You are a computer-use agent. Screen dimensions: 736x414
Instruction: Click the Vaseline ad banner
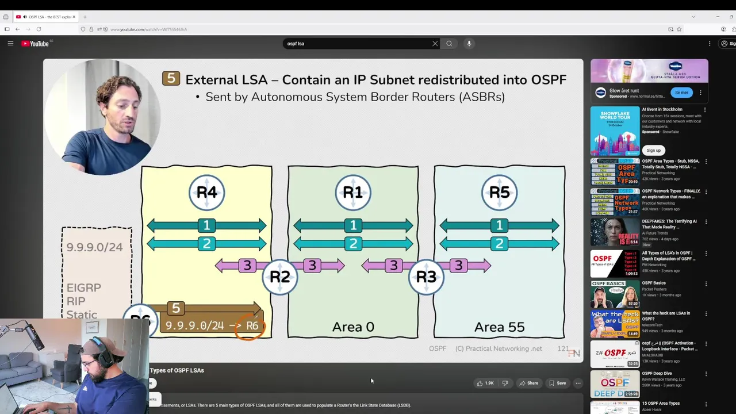649,72
